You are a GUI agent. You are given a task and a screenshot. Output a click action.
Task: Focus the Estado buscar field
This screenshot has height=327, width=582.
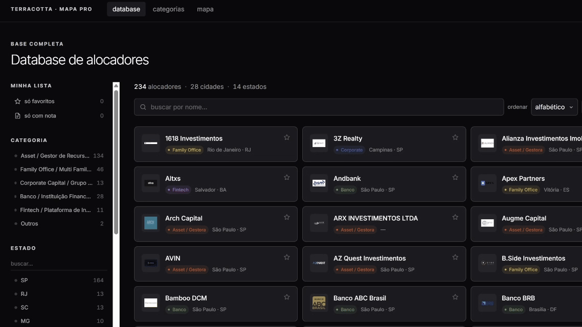click(59, 264)
